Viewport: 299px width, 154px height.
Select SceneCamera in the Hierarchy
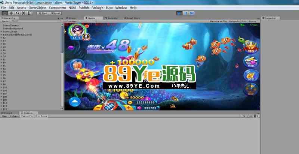[11, 25]
